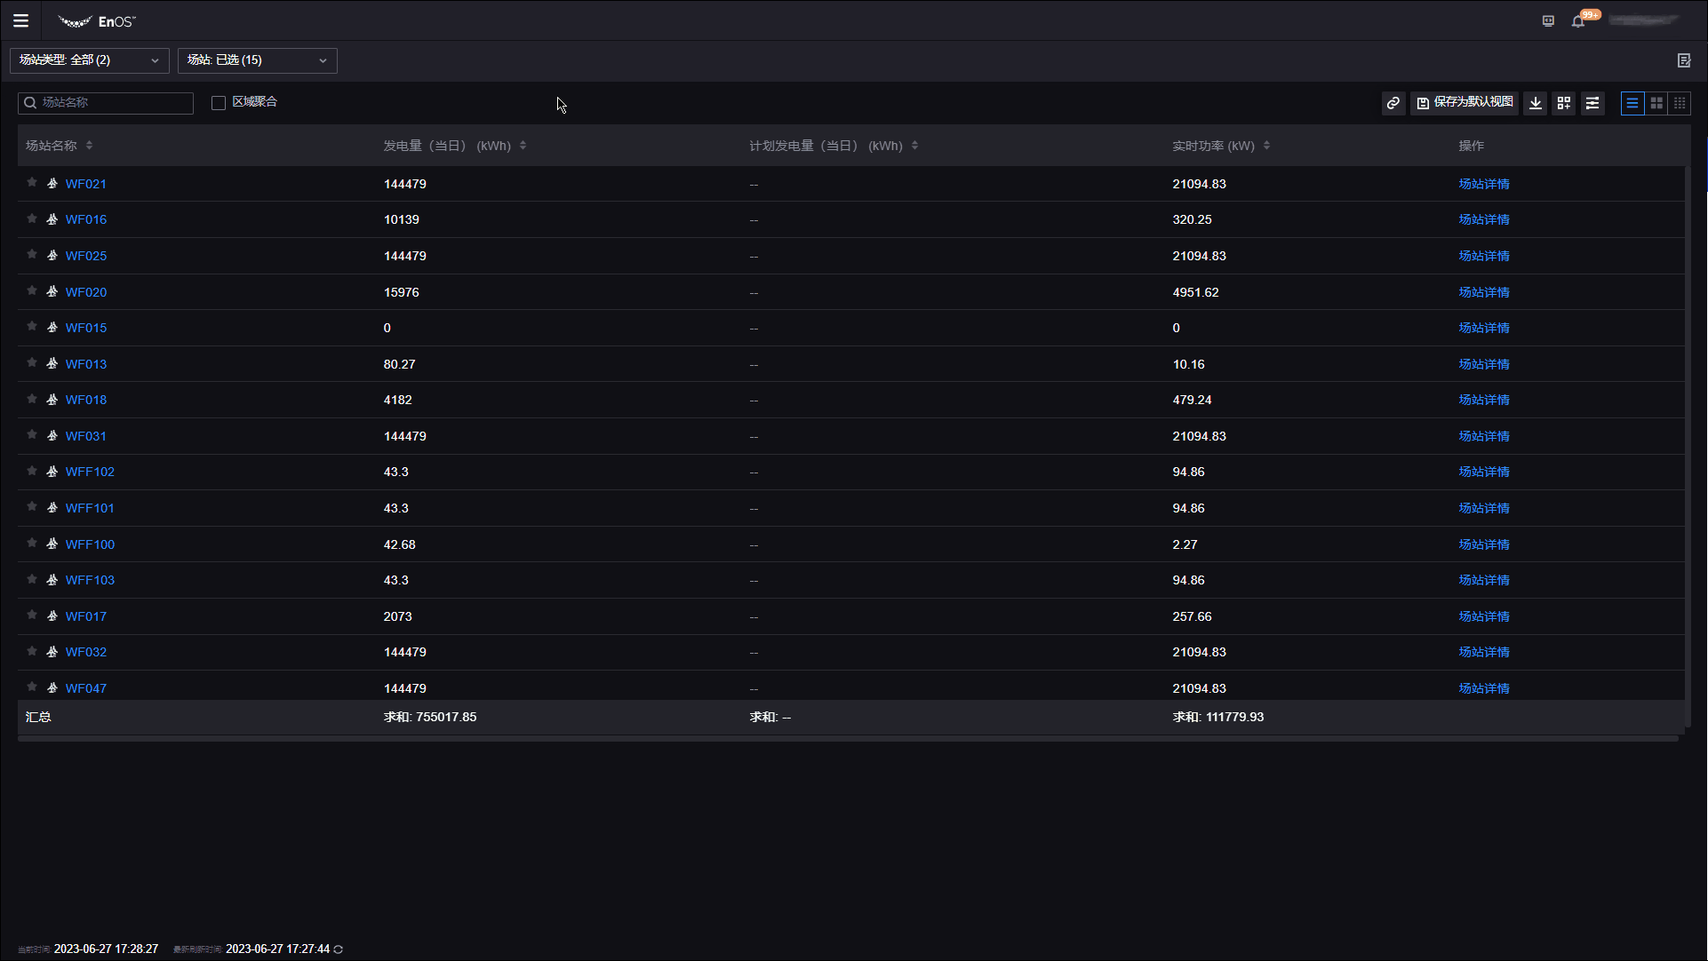This screenshot has height=961, width=1708.
Task: Open 场站详情 link for WF016
Action: (x=1483, y=219)
